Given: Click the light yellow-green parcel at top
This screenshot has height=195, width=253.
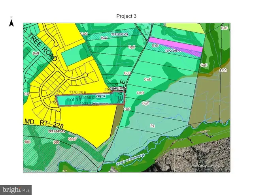Looking at the screenshot, I should tap(184, 28).
